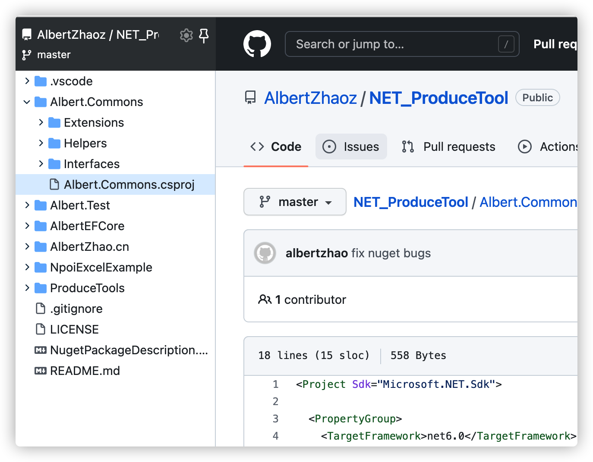
Task: Click the Issues tab circle icon
Action: (x=329, y=147)
